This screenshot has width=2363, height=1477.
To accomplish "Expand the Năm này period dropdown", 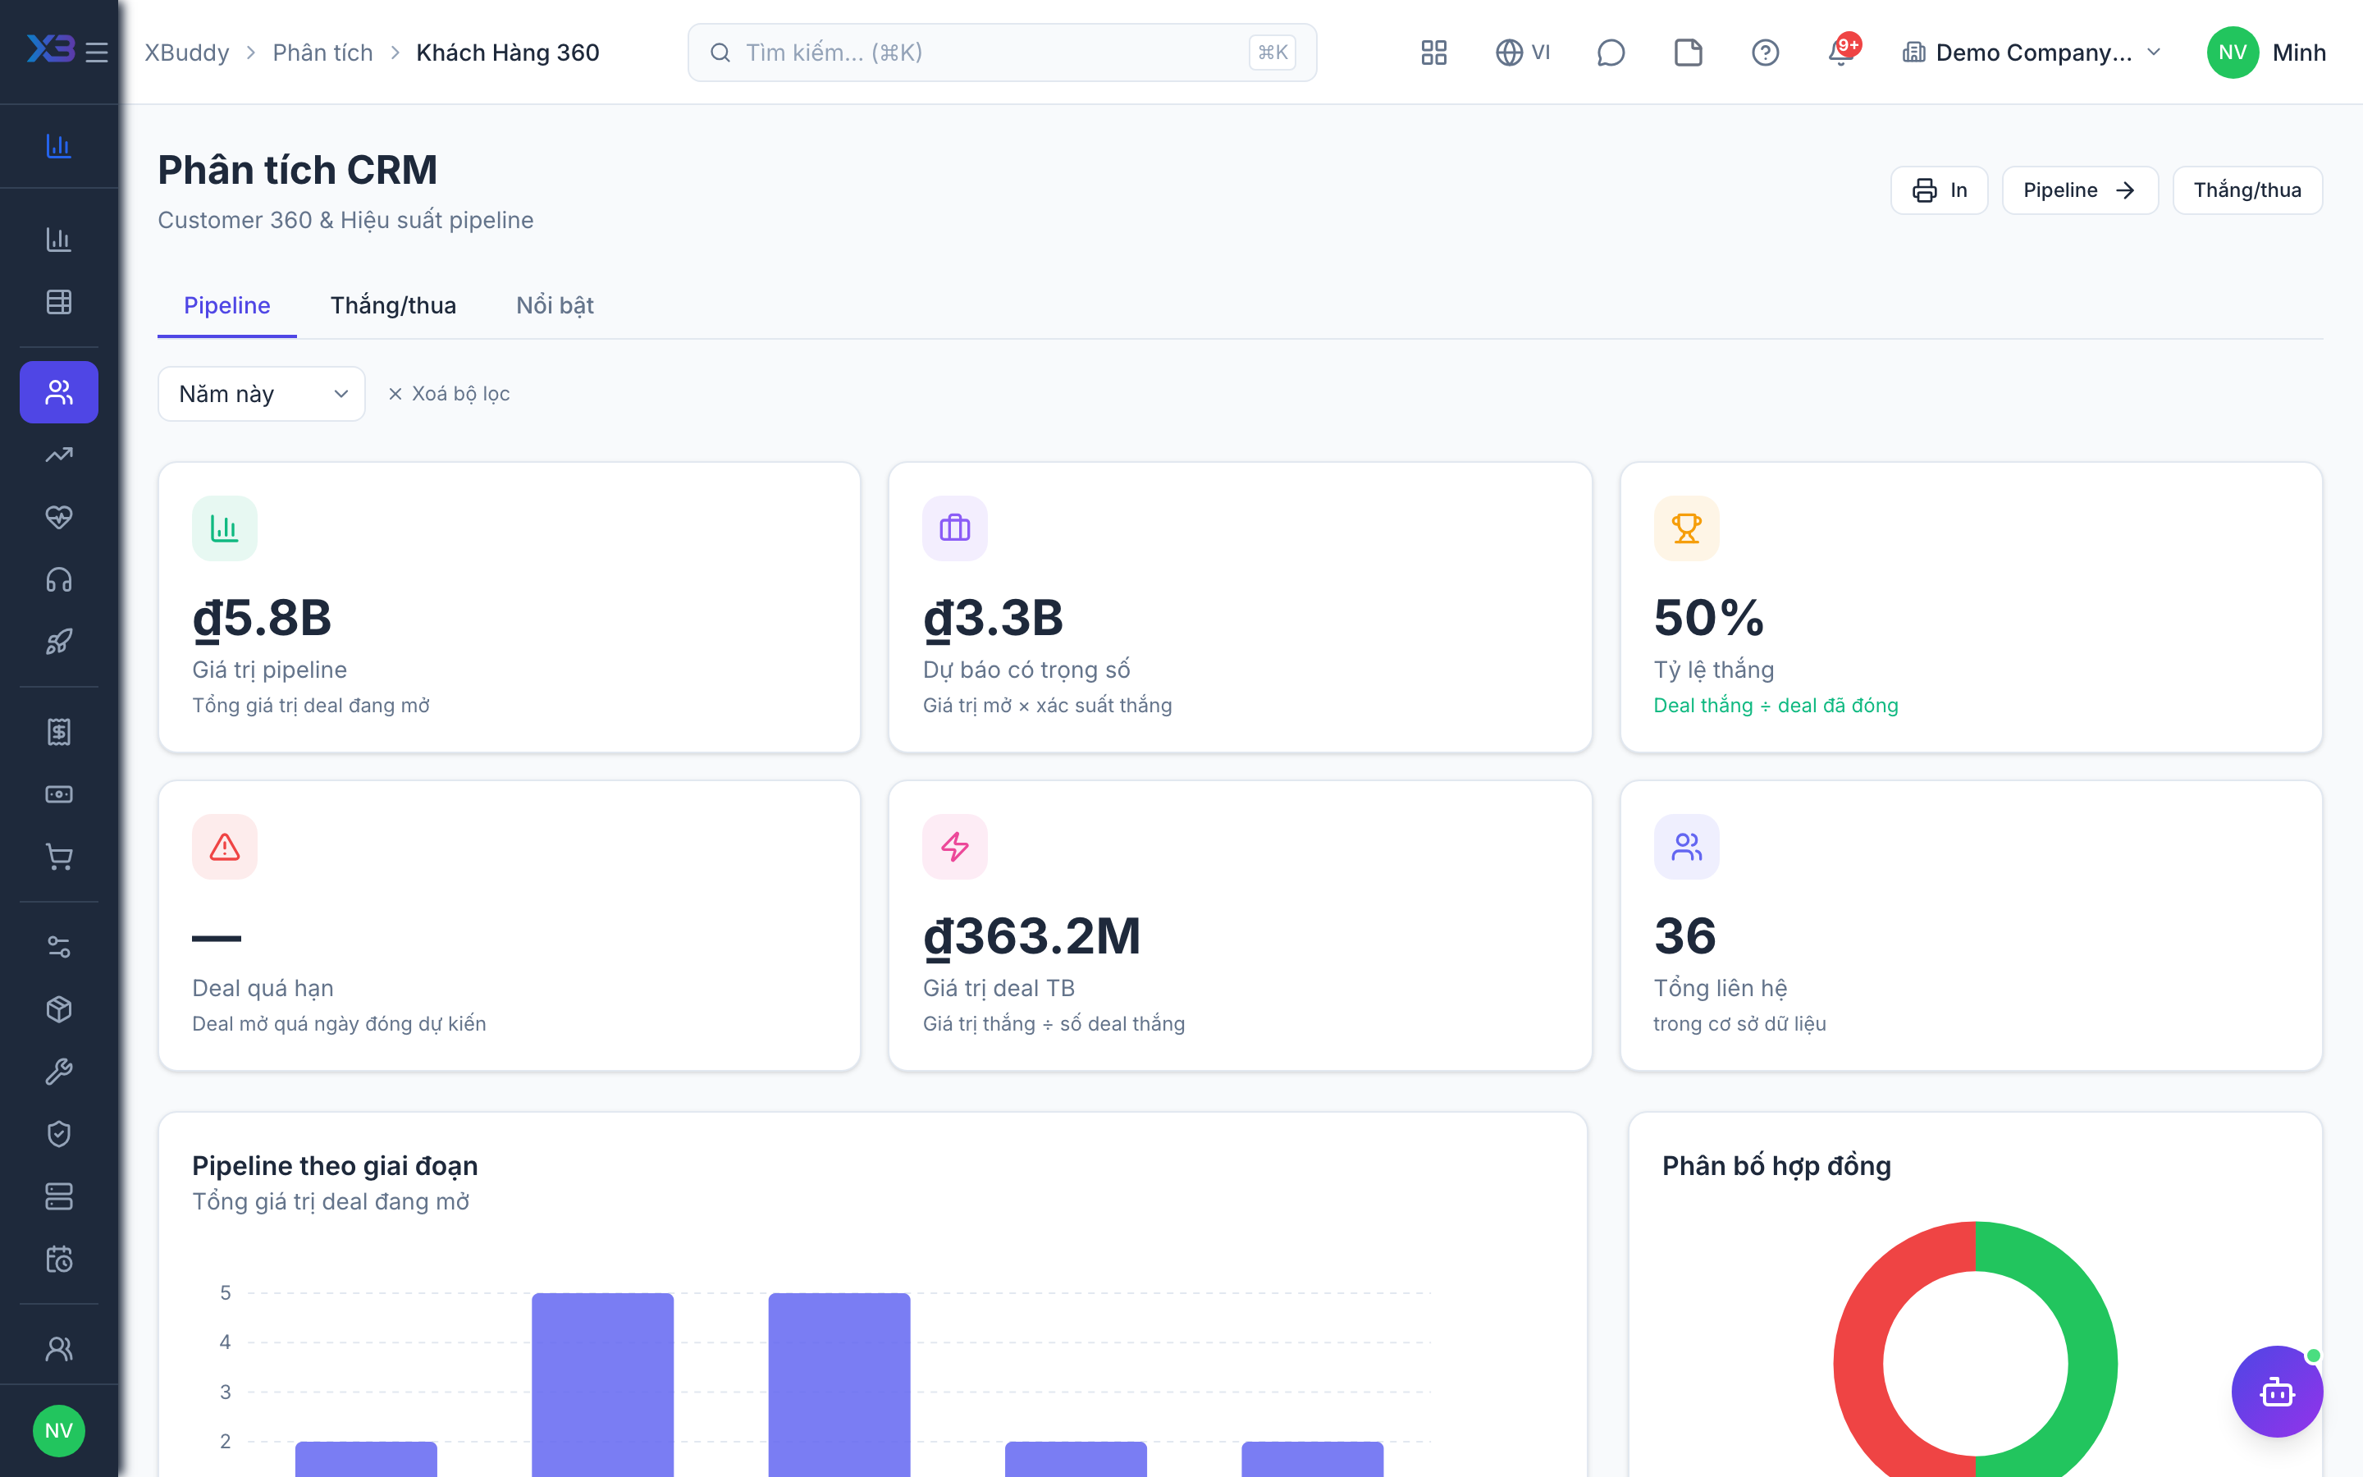I will pyautogui.click(x=262, y=394).
